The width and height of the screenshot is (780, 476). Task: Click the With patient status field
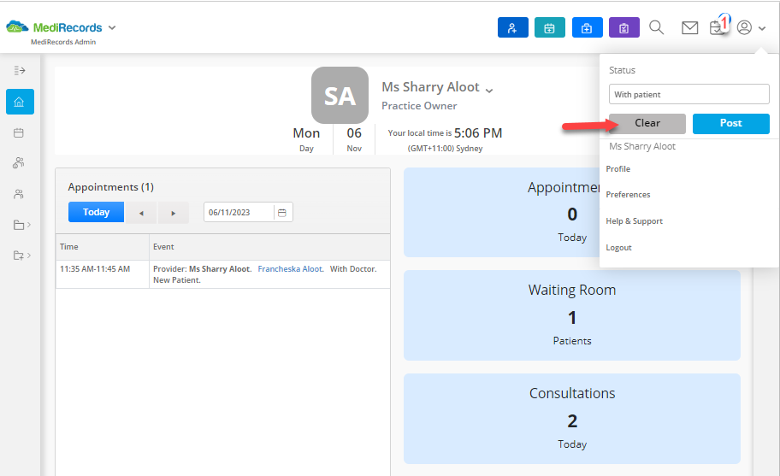click(689, 94)
